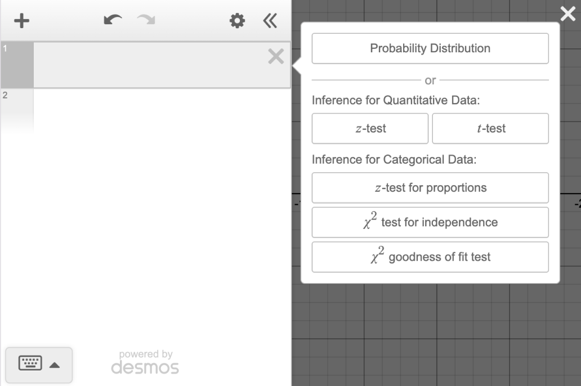Screen dimensions: 581x386
Task: Select Probability Distribution option
Action: tap(430, 48)
